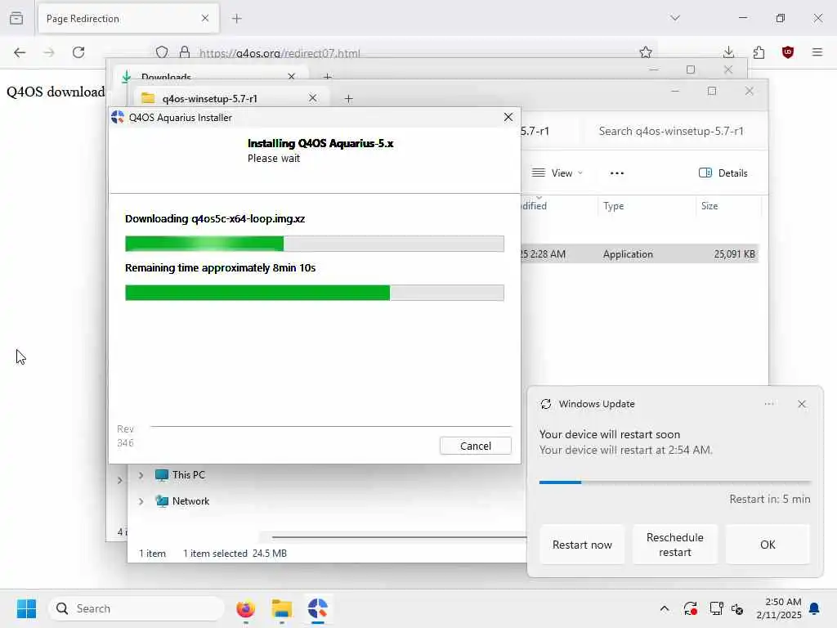The width and height of the screenshot is (837, 628).
Task: Click the network tray icon
Action: (x=716, y=608)
